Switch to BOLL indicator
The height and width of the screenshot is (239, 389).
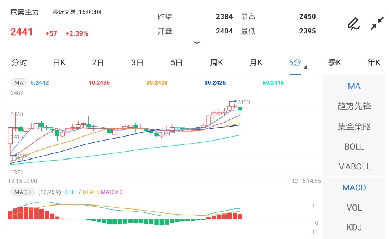click(x=354, y=147)
